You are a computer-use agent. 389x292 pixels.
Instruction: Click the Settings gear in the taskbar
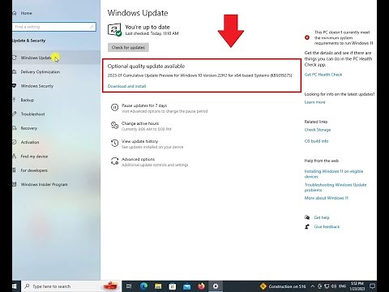pos(216,286)
